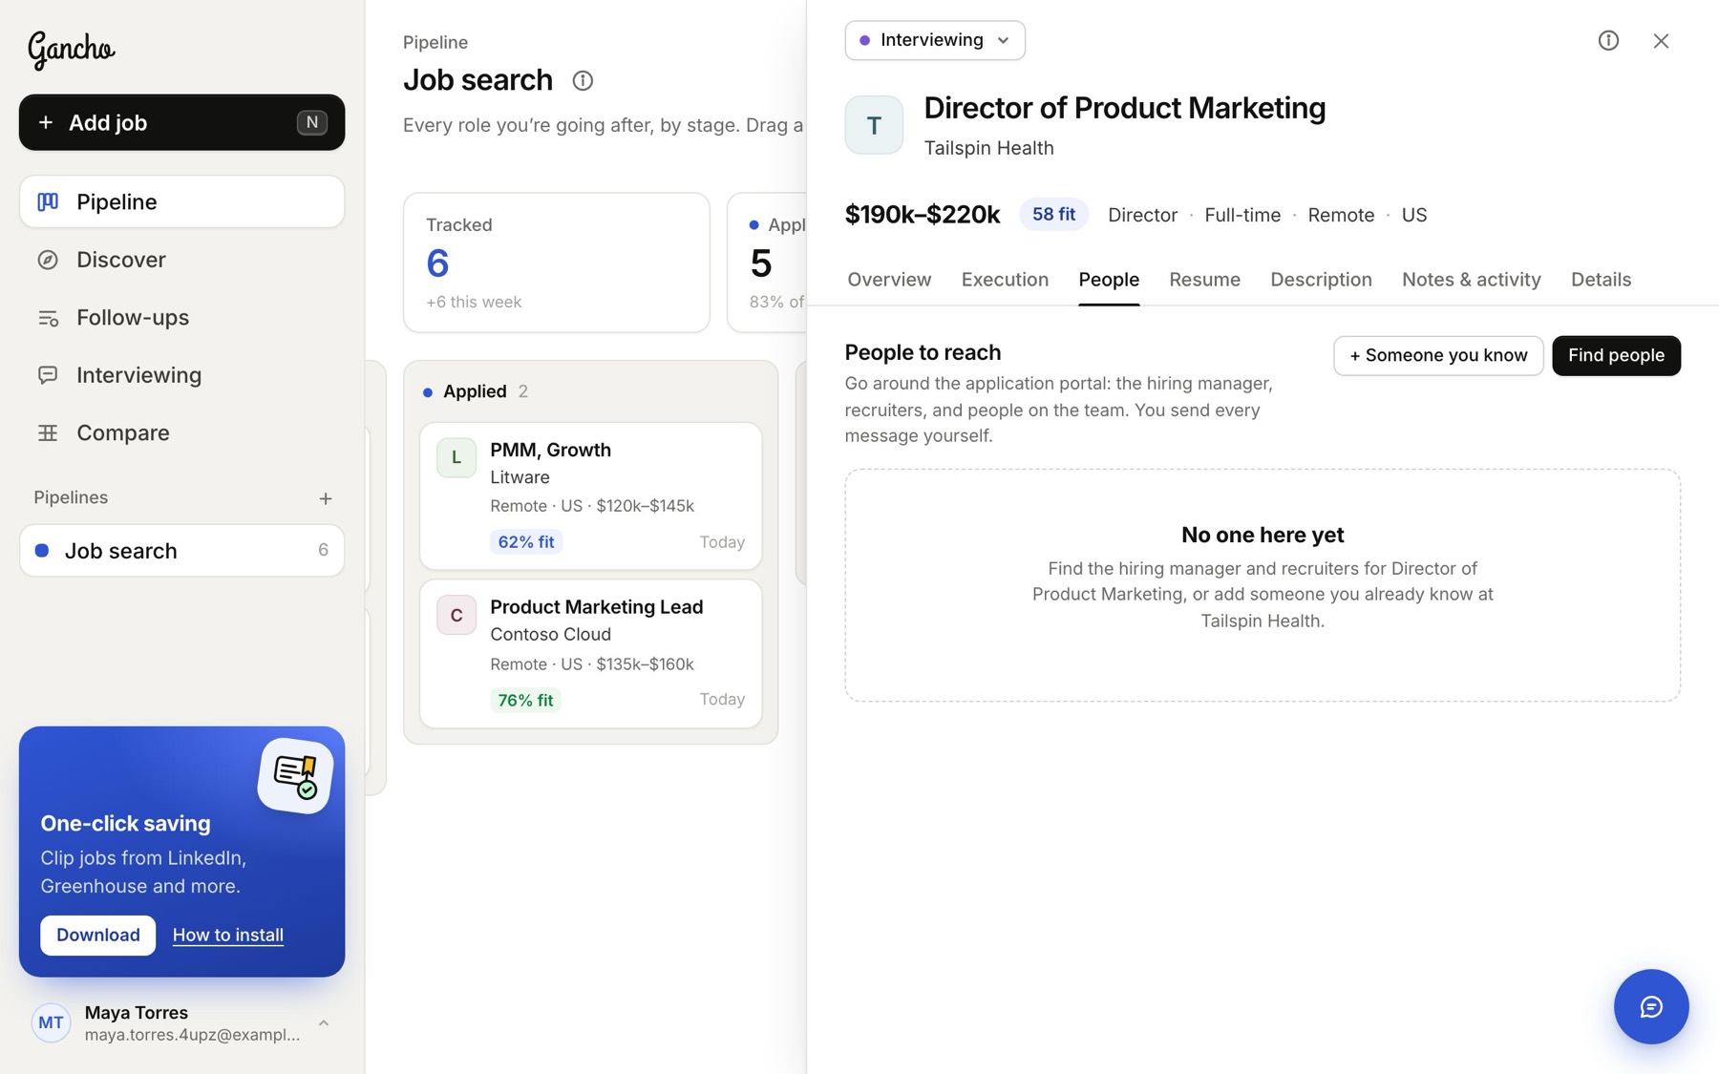Click the Pipeline board icon
The width and height of the screenshot is (1719, 1074).
tap(48, 201)
